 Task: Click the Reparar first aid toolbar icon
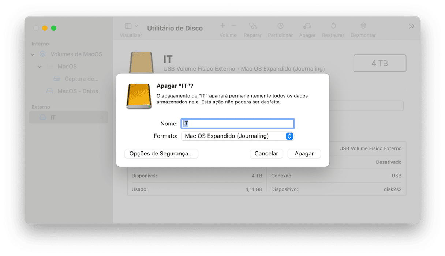(253, 26)
